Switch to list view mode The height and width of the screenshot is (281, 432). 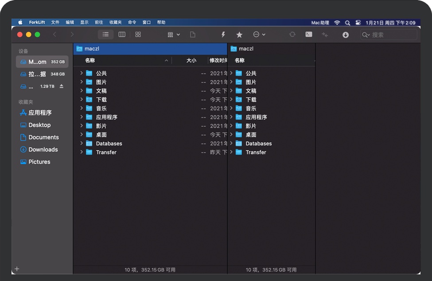click(x=105, y=35)
